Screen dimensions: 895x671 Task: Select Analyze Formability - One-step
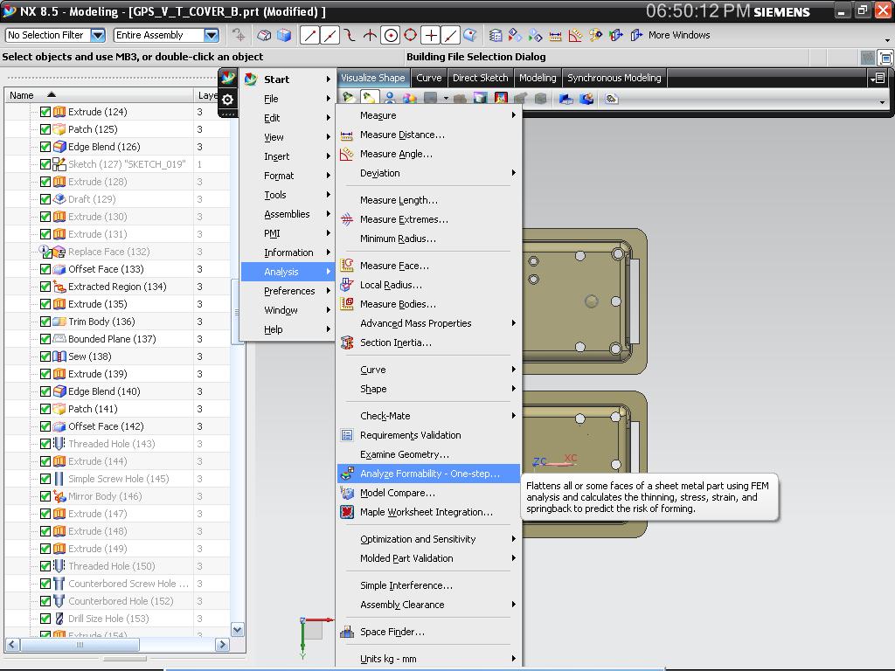coord(428,474)
